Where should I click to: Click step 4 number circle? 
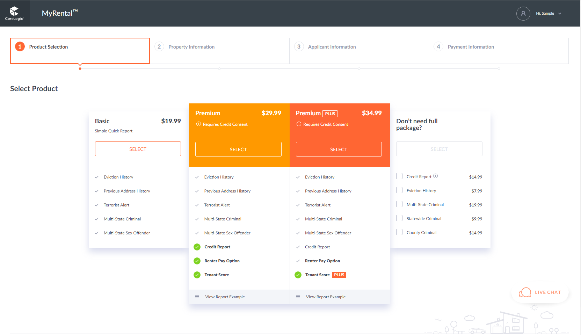pyautogui.click(x=438, y=46)
